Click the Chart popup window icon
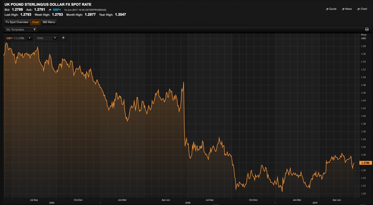This screenshot has width=373, height=205. tap(358, 9)
